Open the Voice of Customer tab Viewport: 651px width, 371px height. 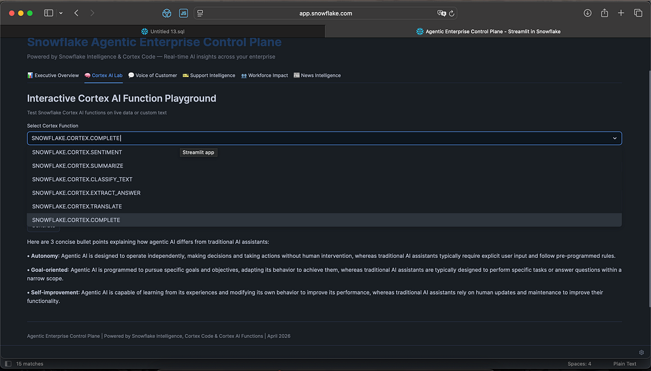[x=153, y=76]
